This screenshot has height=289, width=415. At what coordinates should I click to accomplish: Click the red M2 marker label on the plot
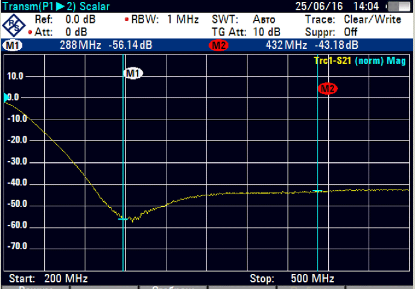[x=328, y=89]
